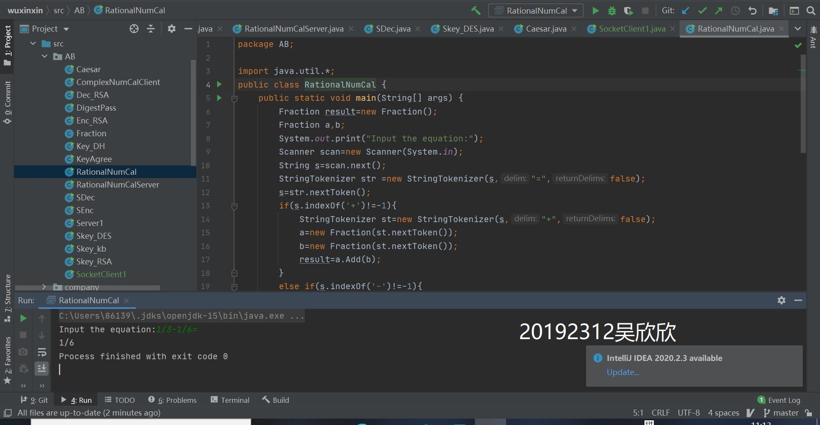Show hidden editor tabs dropdown
The image size is (820, 425).
pyautogui.click(x=797, y=29)
